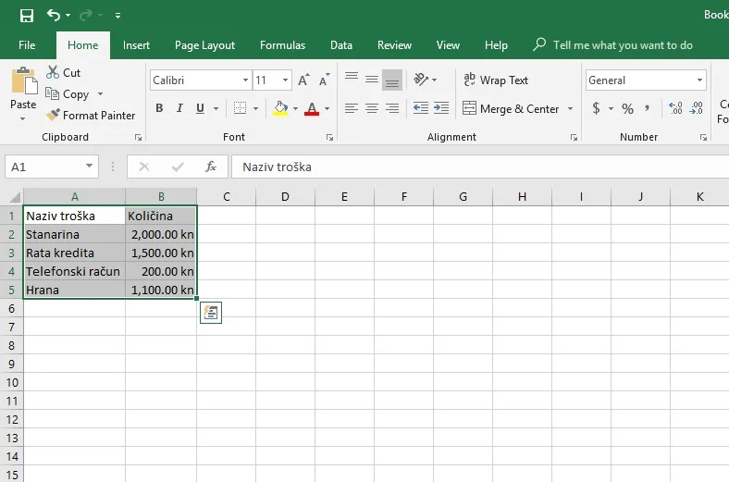Click the Select All corner triangle
This screenshot has height=482, width=729.
pos(15,197)
